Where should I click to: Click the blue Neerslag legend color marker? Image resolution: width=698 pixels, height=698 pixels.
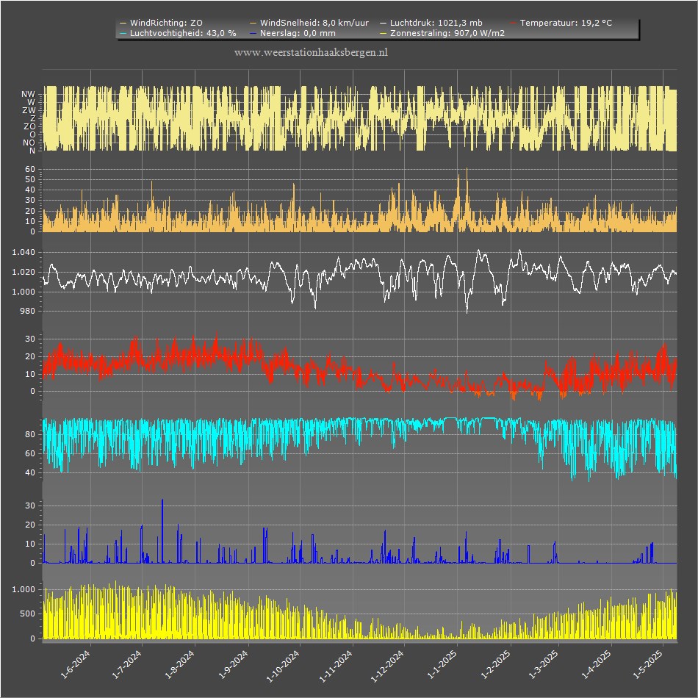point(253,33)
